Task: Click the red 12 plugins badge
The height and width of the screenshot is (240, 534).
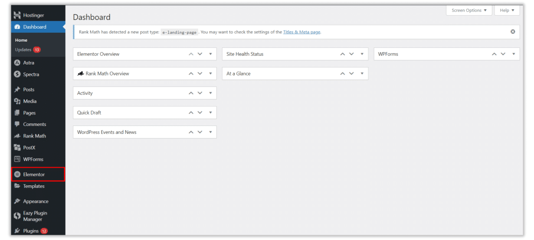Action: click(x=44, y=231)
